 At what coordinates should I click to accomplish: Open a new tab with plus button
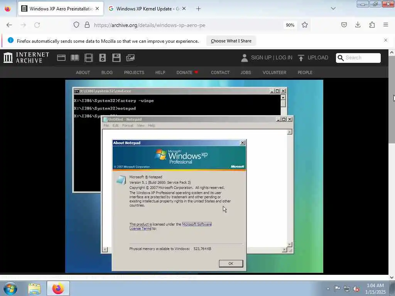point(199,9)
